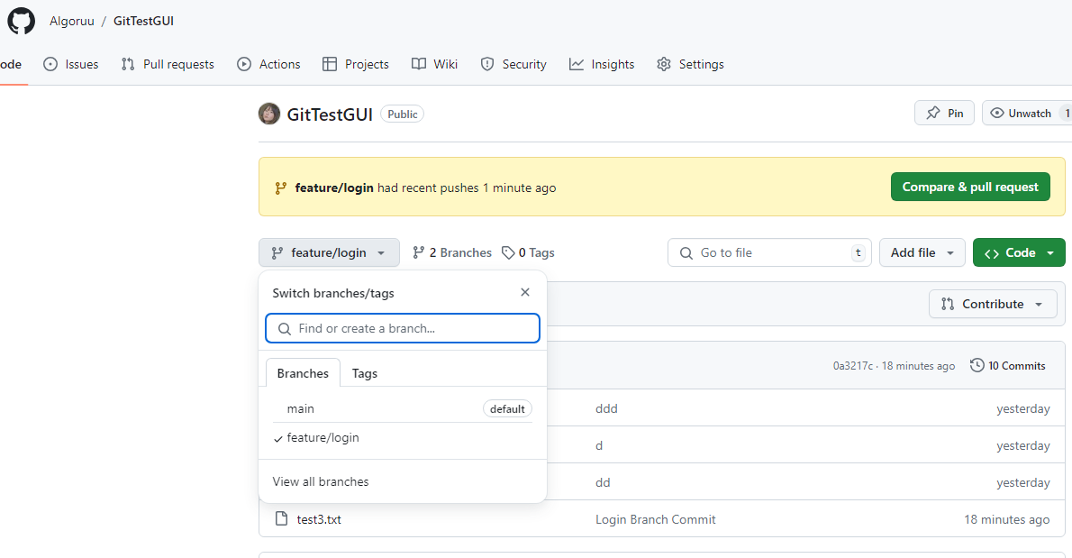Image resolution: width=1072 pixels, height=558 pixels.
Task: Collapse the feature/login branch dropdown button
Action: pos(329,252)
